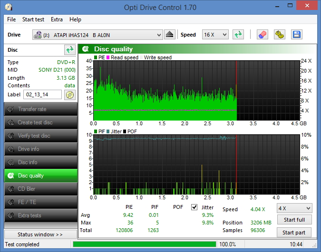Click the 'DVD+R' type value
The width and height of the screenshot is (321, 252).
[x=66, y=62]
